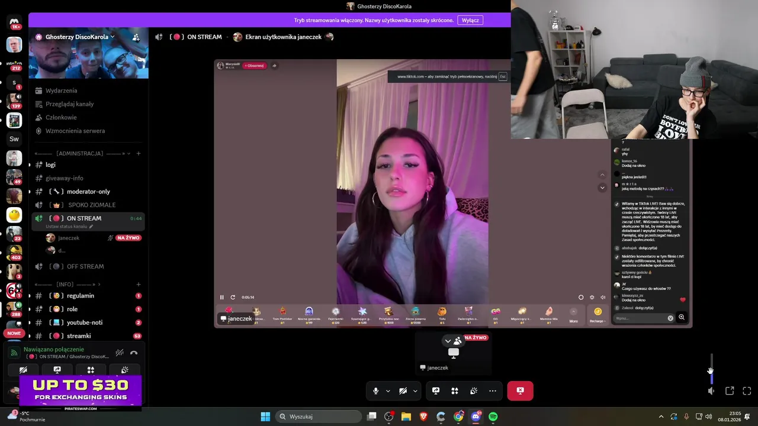Pause the TikTok live video
The width and height of the screenshot is (758, 426).
pos(222,297)
